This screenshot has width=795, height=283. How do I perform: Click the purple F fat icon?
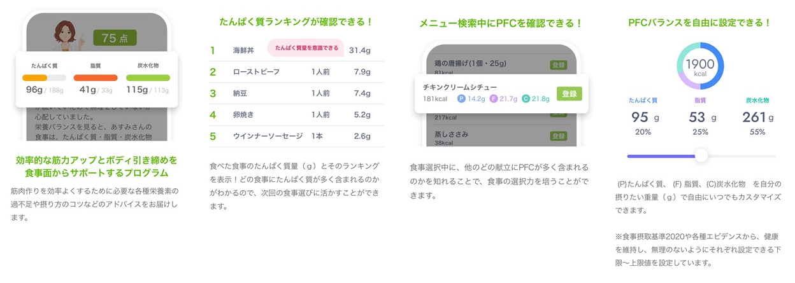tap(494, 99)
